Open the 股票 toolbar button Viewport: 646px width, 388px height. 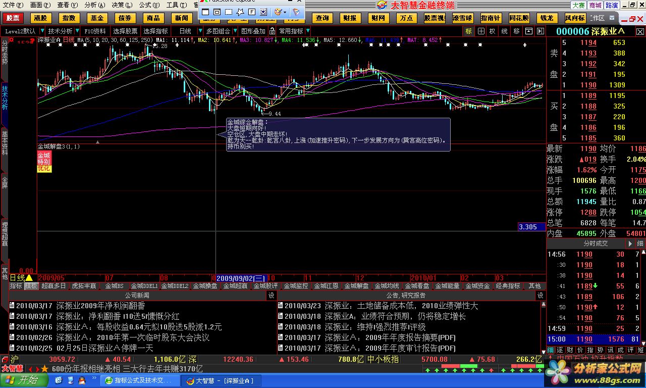[x=13, y=18]
